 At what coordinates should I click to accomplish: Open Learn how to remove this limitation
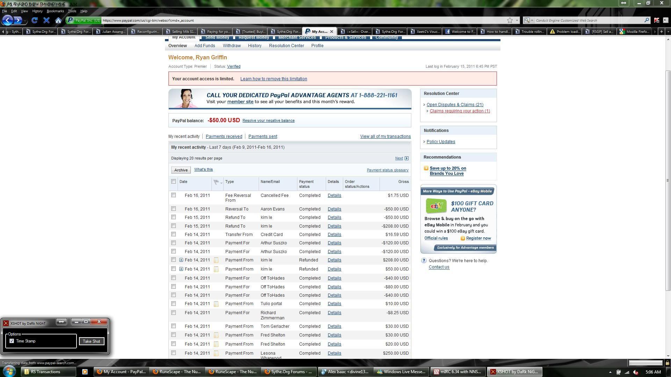[274, 79]
